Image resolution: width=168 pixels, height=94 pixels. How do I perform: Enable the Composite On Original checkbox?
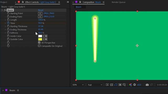coord(39,46)
